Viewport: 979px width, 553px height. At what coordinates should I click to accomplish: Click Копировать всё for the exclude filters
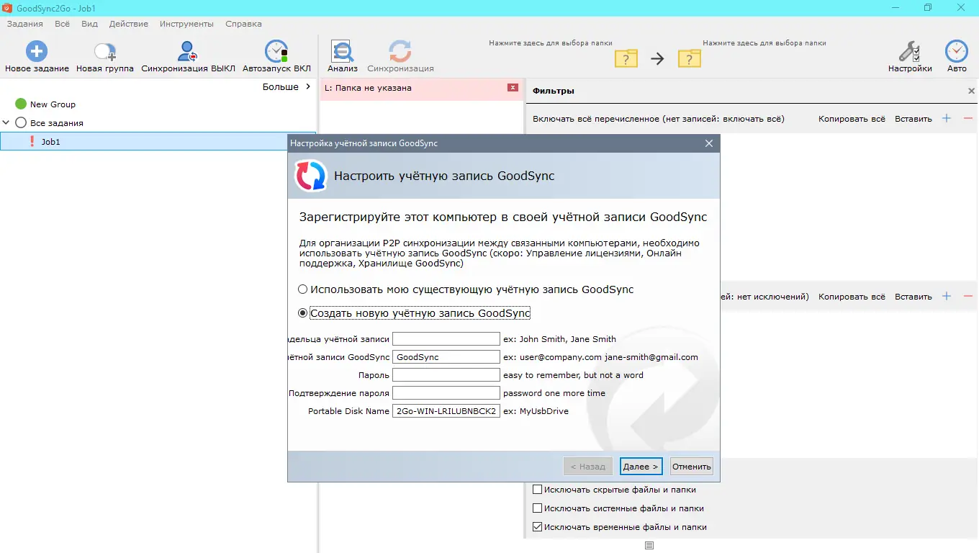[852, 297]
